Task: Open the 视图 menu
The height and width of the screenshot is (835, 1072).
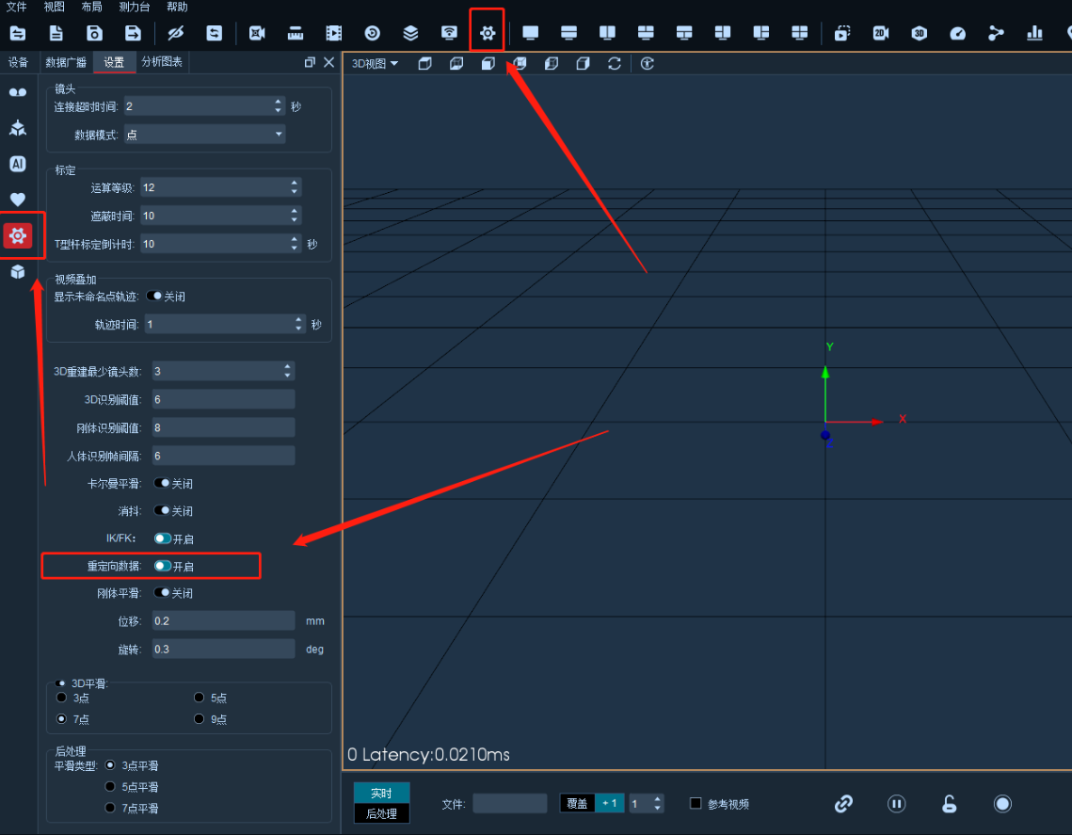Action: [x=54, y=7]
